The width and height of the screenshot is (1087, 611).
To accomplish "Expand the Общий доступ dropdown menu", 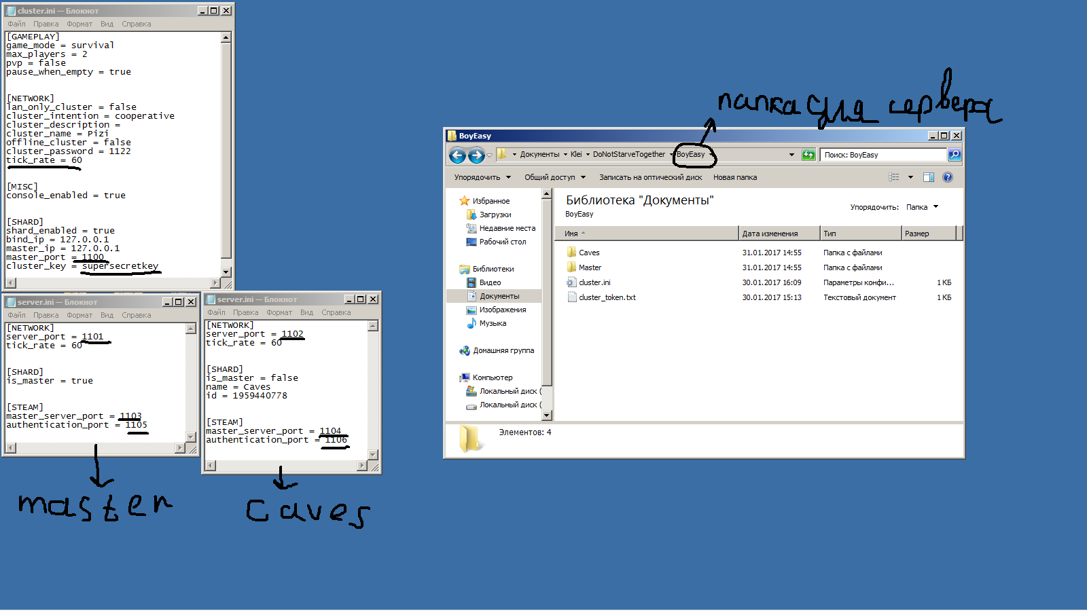I will (x=554, y=177).
